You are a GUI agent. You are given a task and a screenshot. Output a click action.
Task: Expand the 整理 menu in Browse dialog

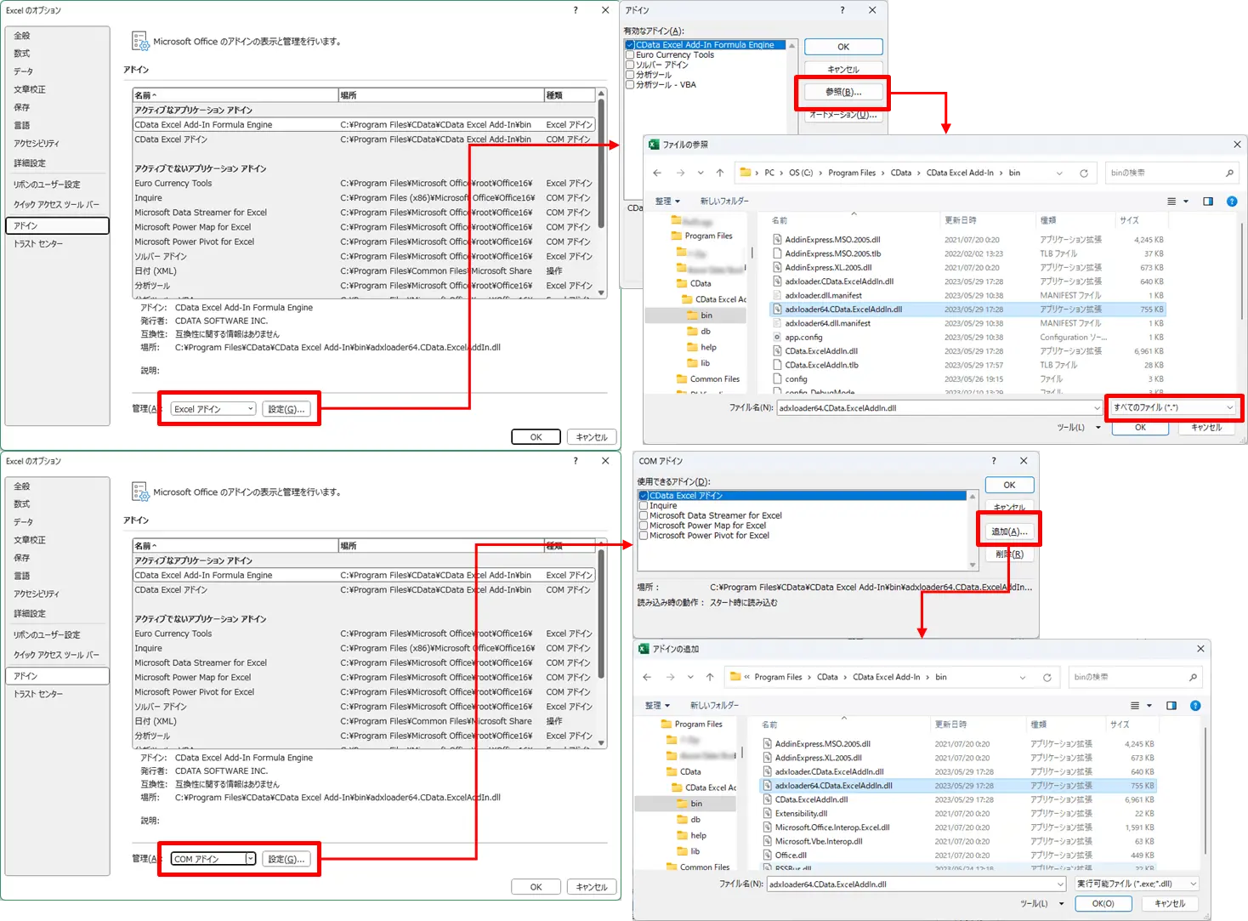(x=667, y=202)
